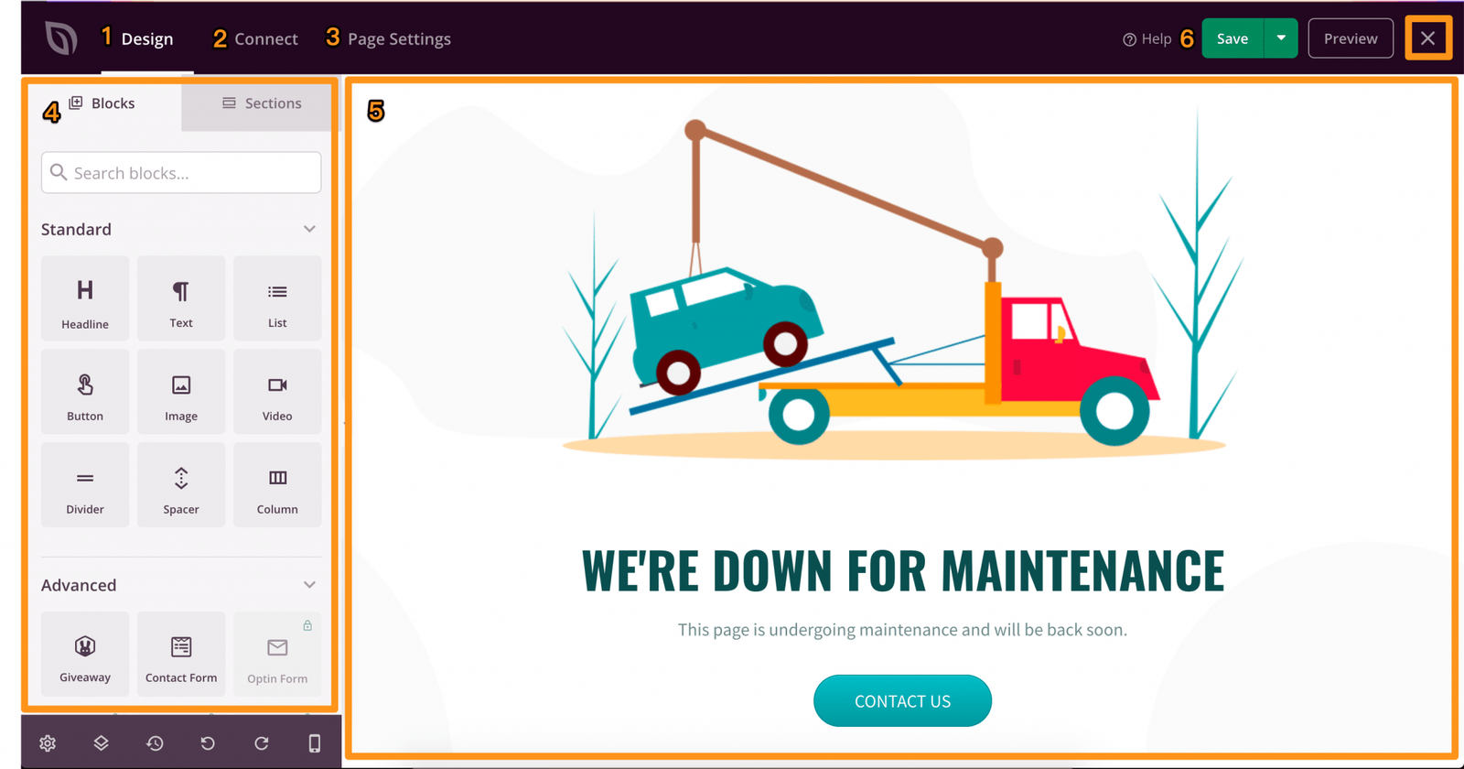Insert a Spacer block
1464x769 pixels.
pyautogui.click(x=181, y=486)
